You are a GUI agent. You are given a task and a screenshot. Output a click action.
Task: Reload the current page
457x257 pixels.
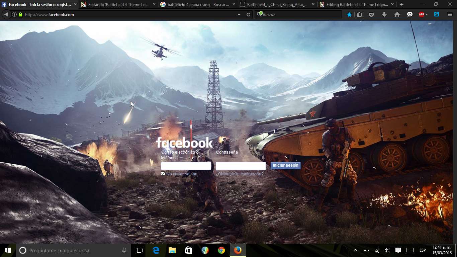click(x=248, y=15)
